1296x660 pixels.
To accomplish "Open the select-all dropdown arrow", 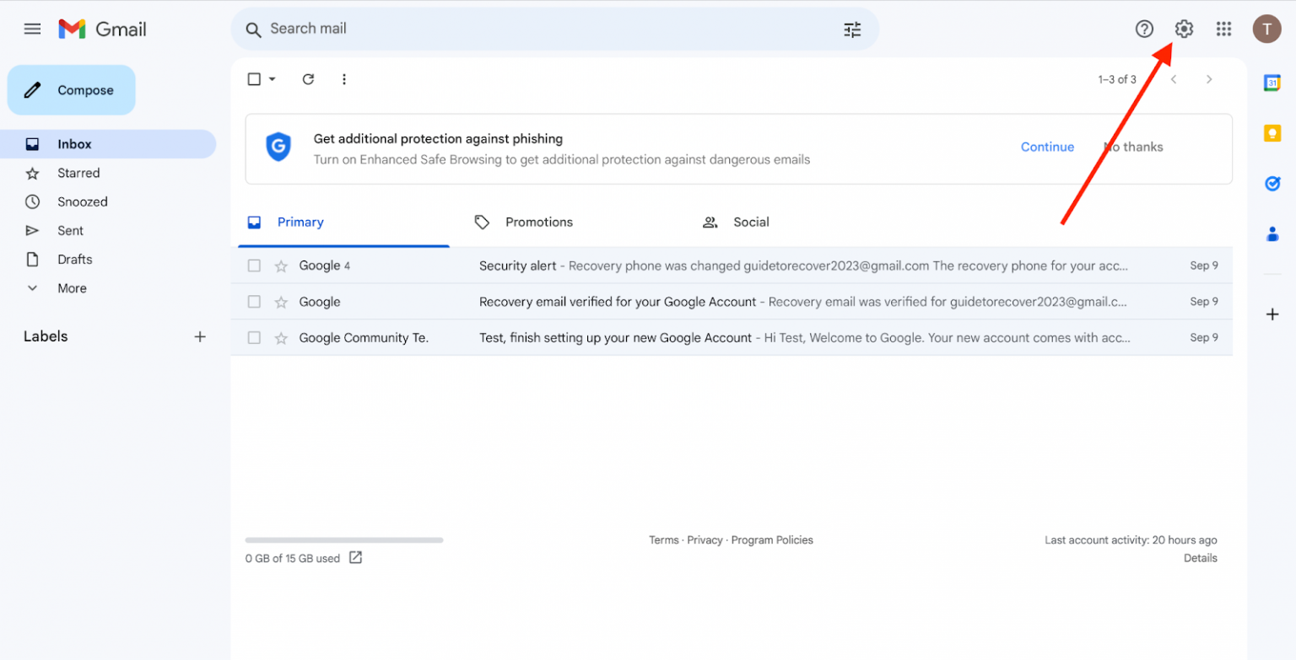I will [x=270, y=78].
